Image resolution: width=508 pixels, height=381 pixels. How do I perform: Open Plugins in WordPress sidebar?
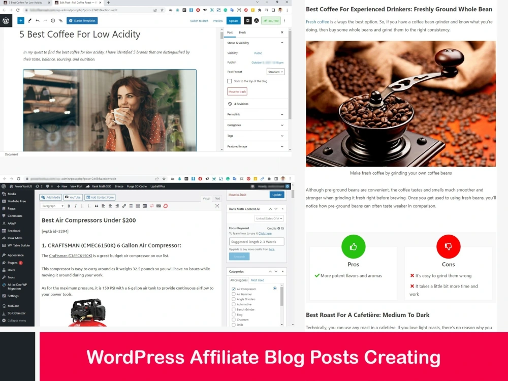[12, 263]
